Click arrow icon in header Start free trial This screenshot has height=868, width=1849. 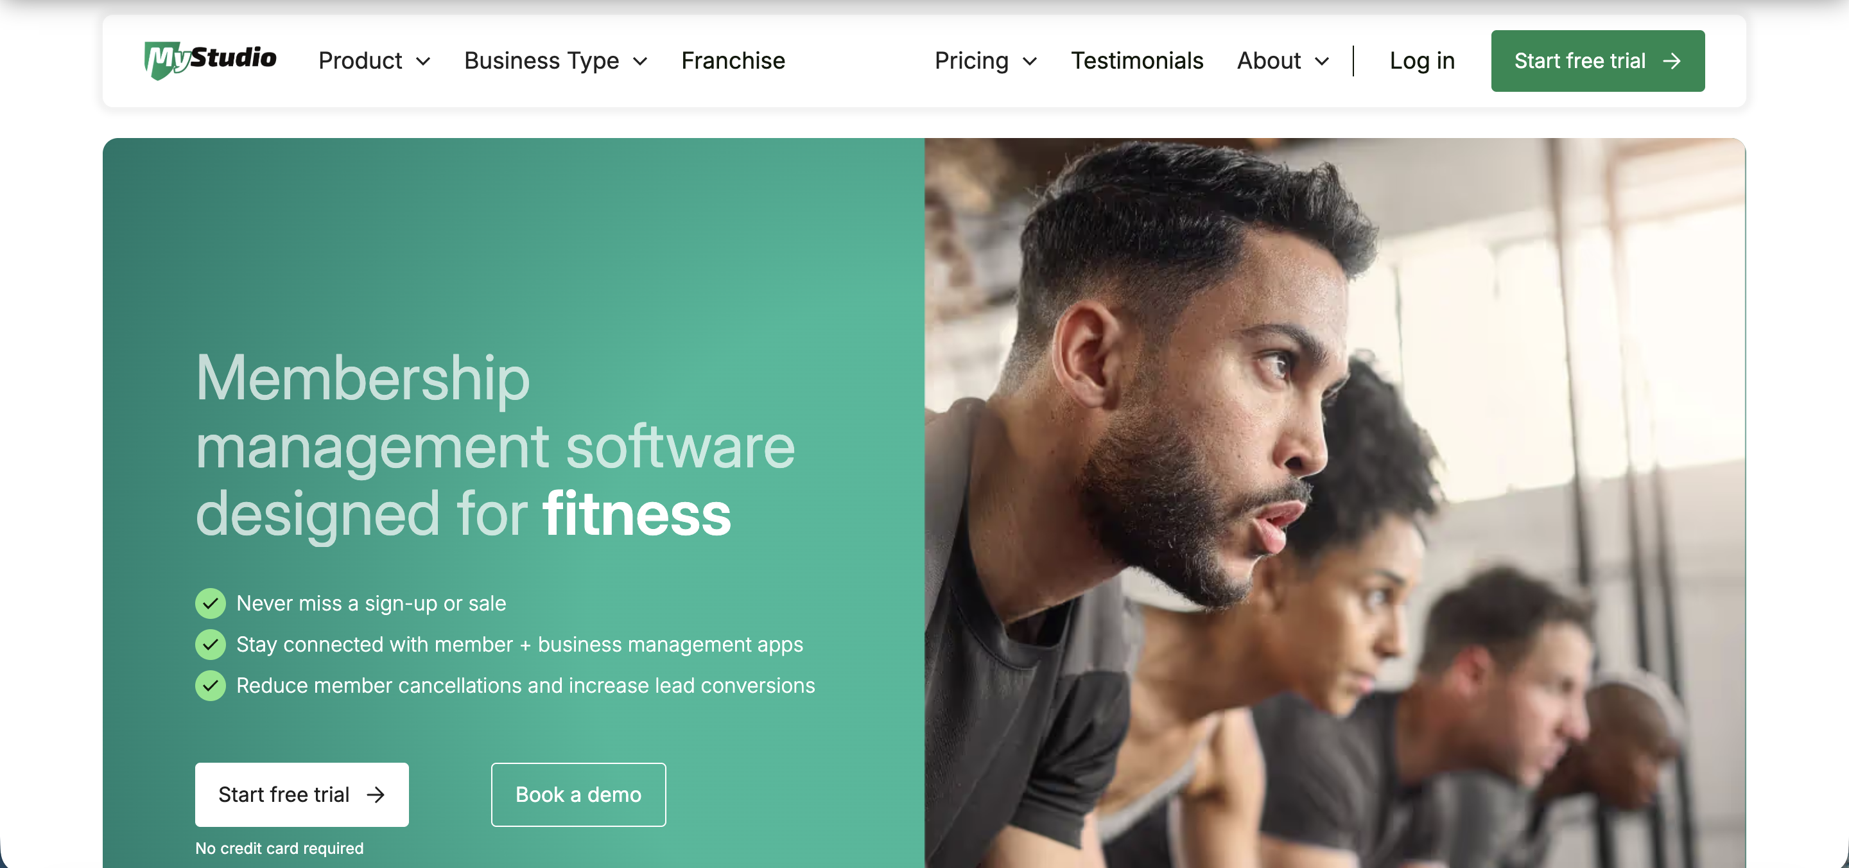1672,61
